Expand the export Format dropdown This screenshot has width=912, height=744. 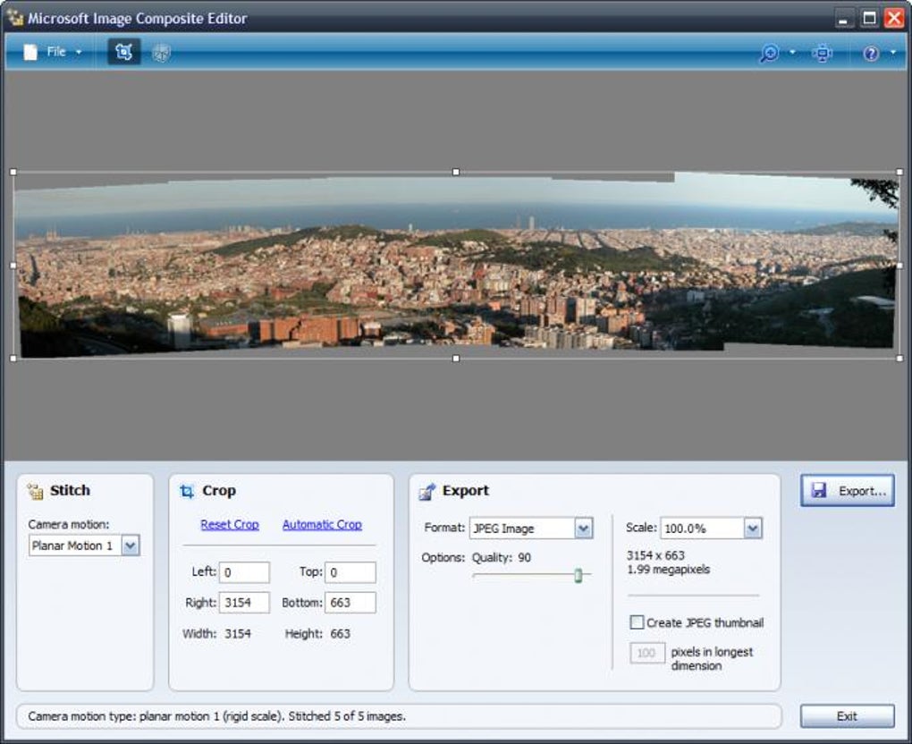click(583, 528)
